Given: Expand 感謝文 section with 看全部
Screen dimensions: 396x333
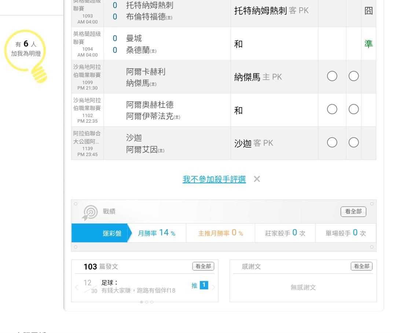Looking at the screenshot, I should coord(362,266).
